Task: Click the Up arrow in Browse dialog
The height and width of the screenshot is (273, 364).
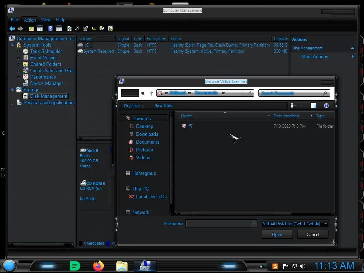Action: (151, 93)
